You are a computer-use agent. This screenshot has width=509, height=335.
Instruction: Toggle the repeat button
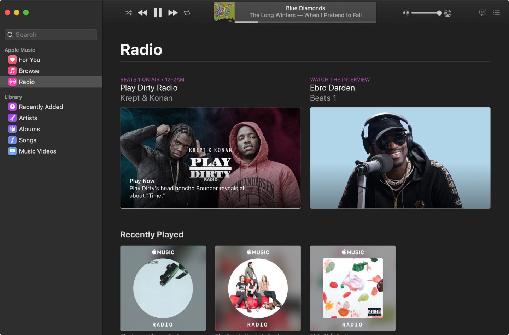[187, 13]
